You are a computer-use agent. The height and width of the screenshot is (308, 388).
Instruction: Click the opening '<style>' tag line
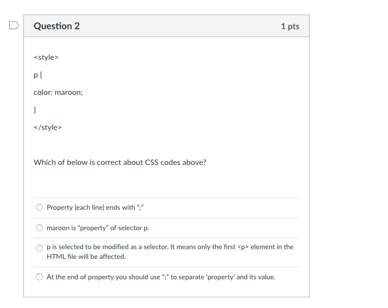46,57
